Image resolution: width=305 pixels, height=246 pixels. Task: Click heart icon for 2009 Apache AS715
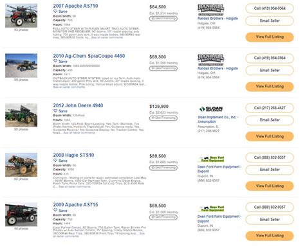point(55,210)
